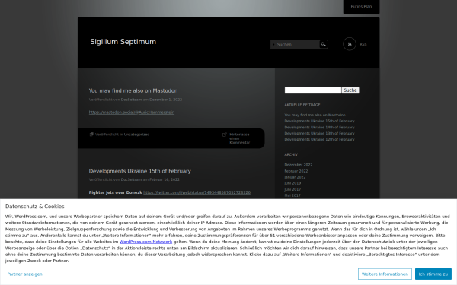The image size is (457, 285).
Task: Open archive Januar 2022
Action: tap(295, 177)
